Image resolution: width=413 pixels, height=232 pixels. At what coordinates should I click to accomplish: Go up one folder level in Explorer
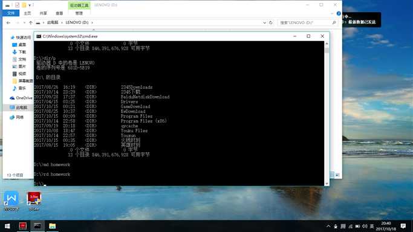[x=31, y=23]
